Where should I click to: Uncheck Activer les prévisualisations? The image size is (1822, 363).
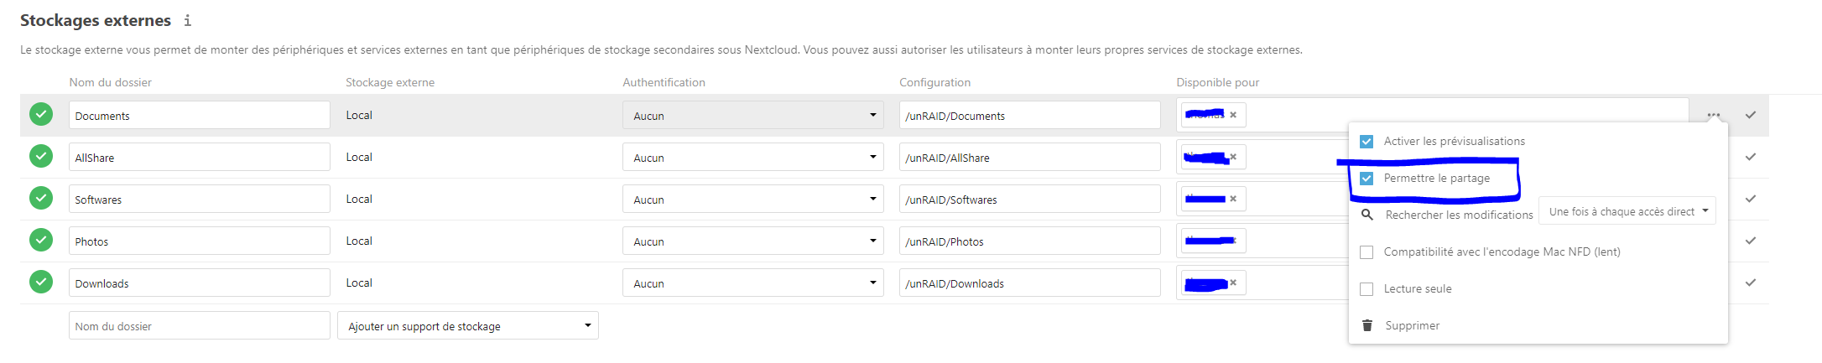[1366, 142]
